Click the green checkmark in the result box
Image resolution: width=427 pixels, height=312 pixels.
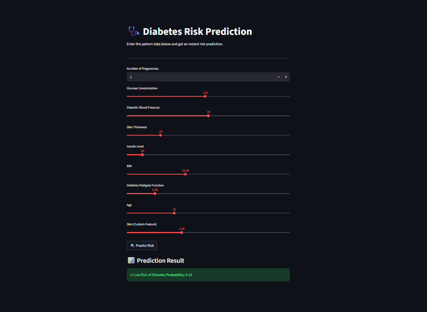132,275
